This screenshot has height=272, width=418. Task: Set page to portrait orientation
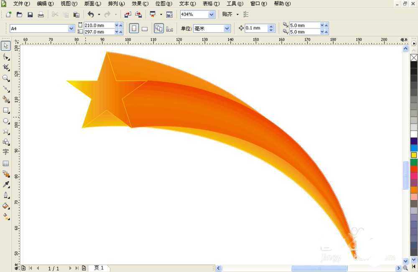point(134,28)
